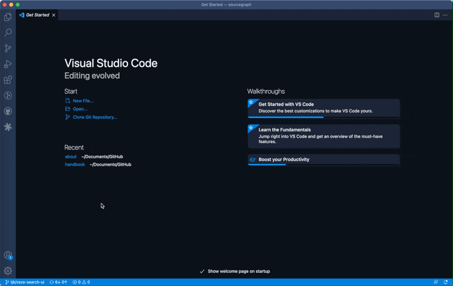
Task: Open the More Actions ellipsis menu
Action: tap(445, 15)
